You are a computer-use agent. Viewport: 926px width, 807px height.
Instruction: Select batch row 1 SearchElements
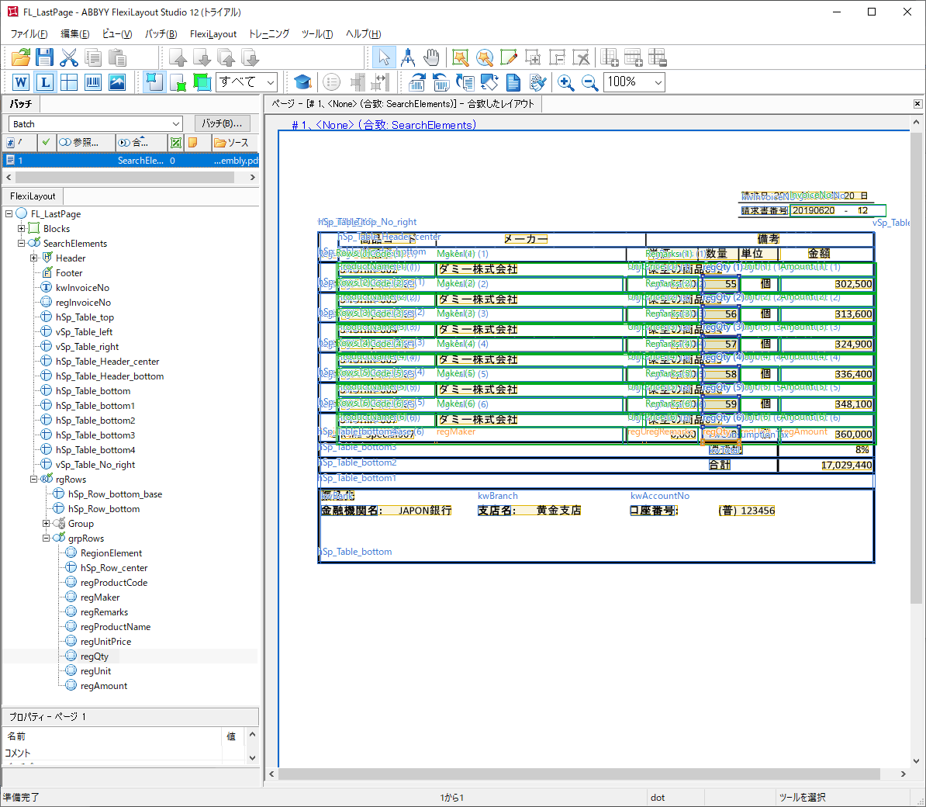131,160
